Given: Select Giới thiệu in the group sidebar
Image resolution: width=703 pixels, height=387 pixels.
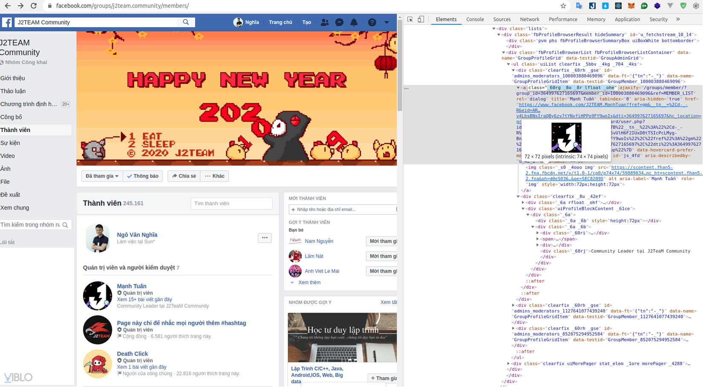Looking at the screenshot, I should tap(13, 78).
